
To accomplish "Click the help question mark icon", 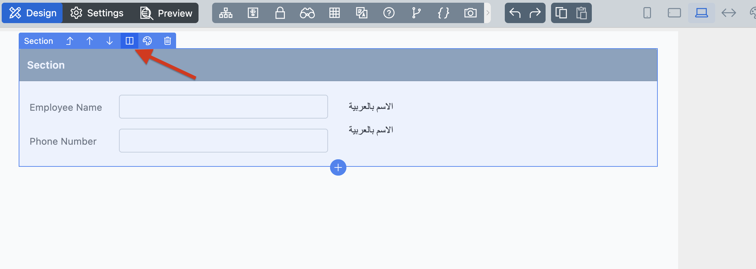I will [389, 13].
